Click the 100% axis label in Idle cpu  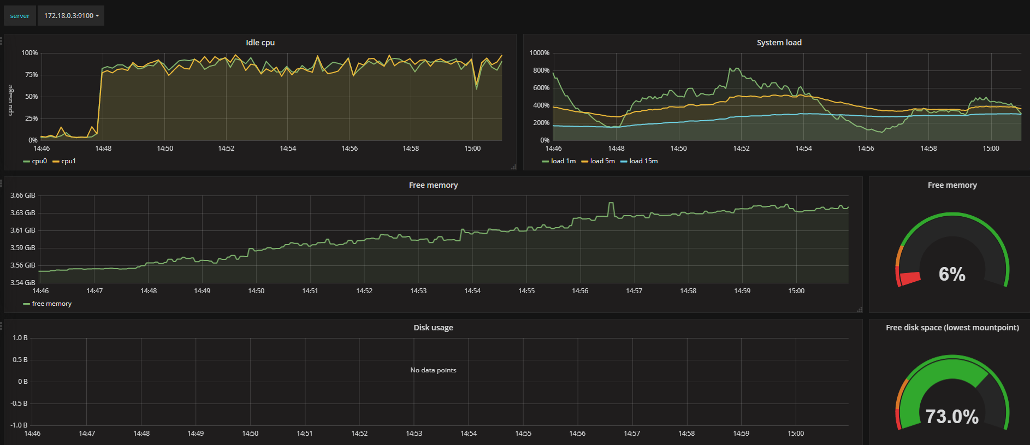(x=29, y=53)
